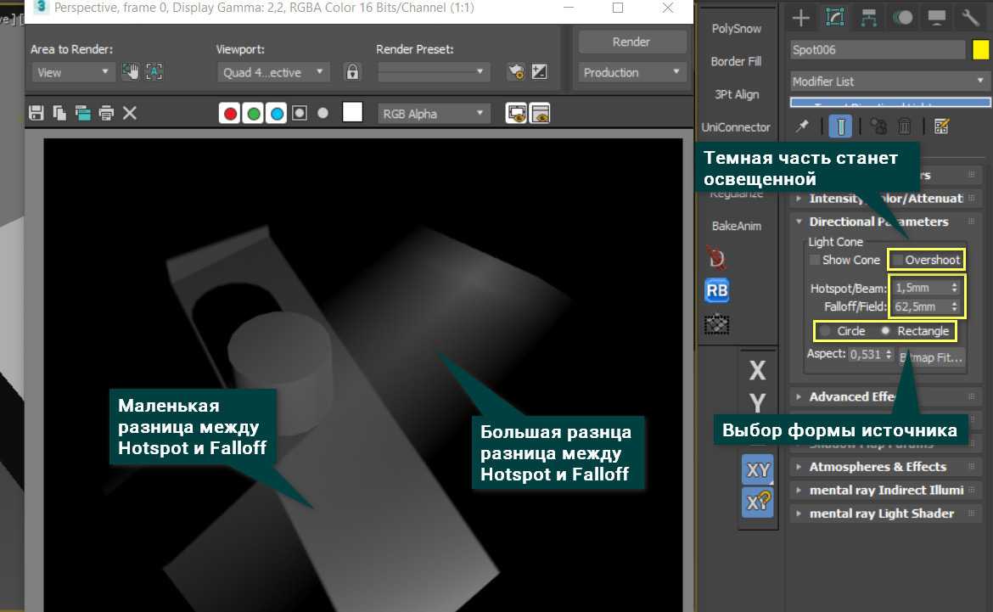
Task: Click the Render button
Action: (x=631, y=42)
